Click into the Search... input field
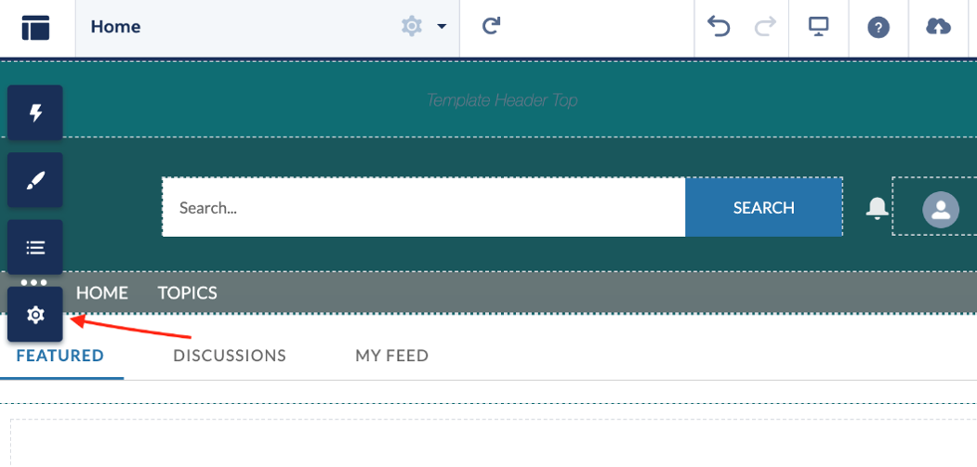Screen dimensions: 977x467 (x=423, y=208)
